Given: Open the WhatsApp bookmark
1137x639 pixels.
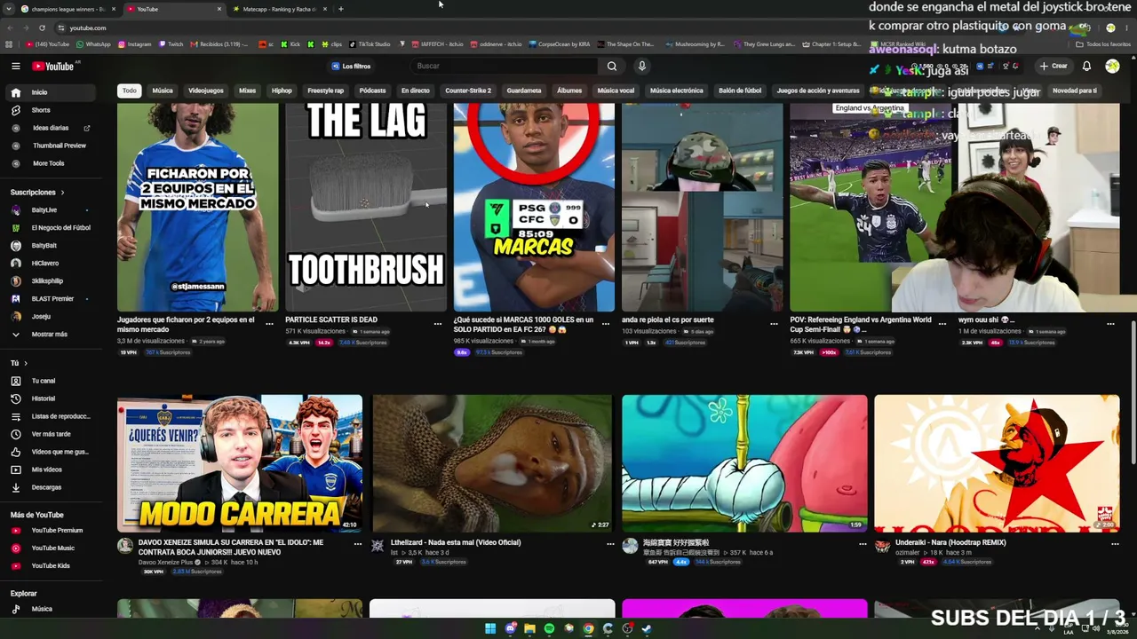Looking at the screenshot, I should pos(93,44).
